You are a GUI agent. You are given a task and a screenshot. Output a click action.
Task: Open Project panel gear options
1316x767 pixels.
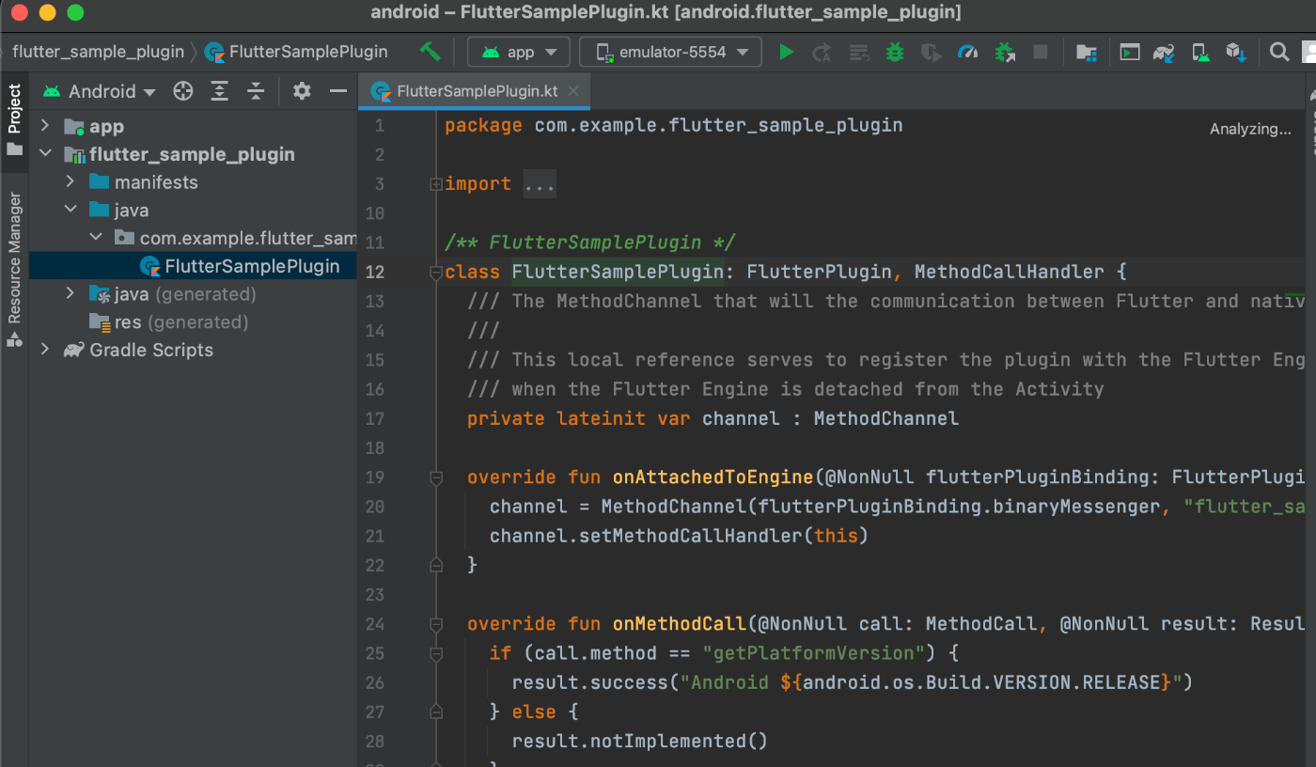pyautogui.click(x=302, y=91)
